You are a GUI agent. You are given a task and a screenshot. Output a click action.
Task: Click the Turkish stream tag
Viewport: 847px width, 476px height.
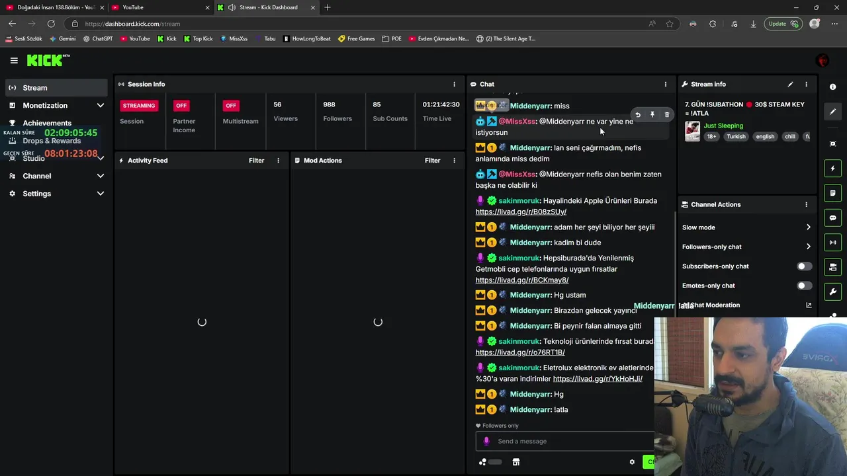click(736, 137)
